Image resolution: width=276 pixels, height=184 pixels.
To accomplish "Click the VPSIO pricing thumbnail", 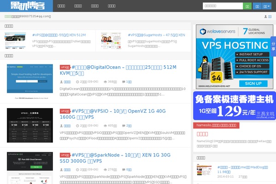I will coord(30,125).
